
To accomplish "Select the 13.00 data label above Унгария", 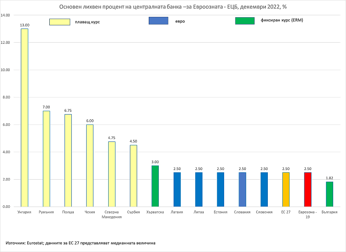I will click(25, 25).
